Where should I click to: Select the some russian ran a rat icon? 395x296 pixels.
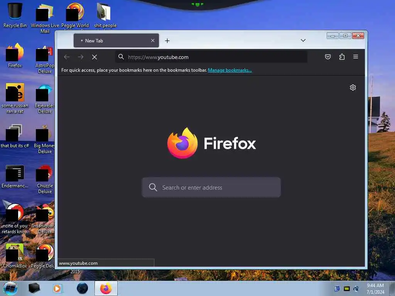coord(15,98)
